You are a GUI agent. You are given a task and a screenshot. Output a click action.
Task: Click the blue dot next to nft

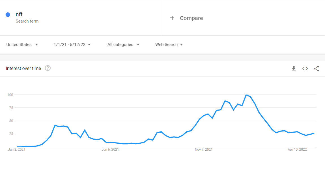(x=8, y=15)
